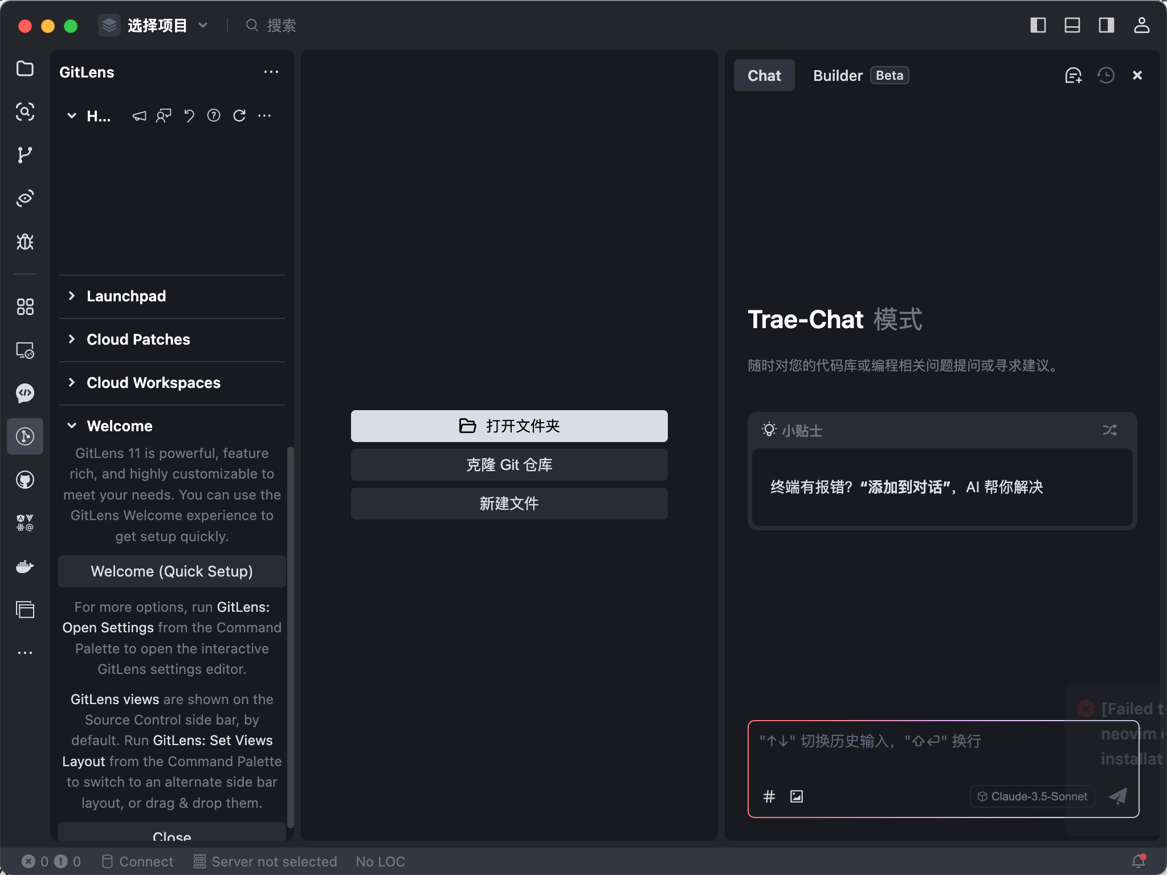Click the 打开文件夹 open folder button
Viewport: 1167px width, 875px height.
coord(509,426)
